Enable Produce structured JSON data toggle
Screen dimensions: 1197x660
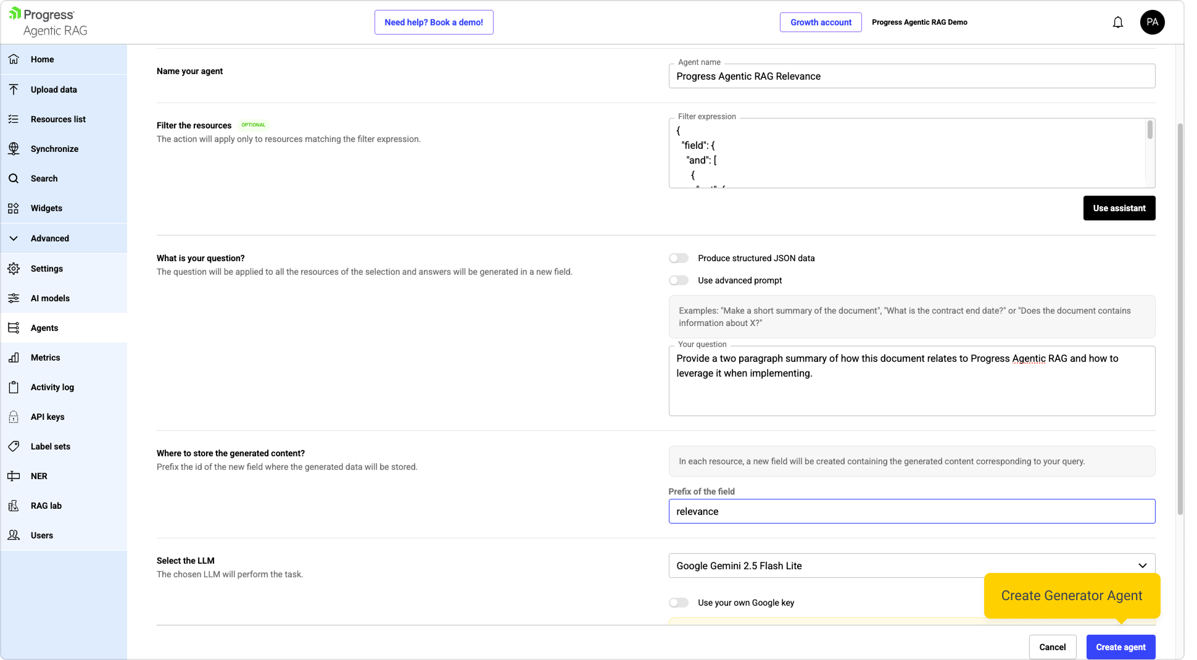point(679,258)
